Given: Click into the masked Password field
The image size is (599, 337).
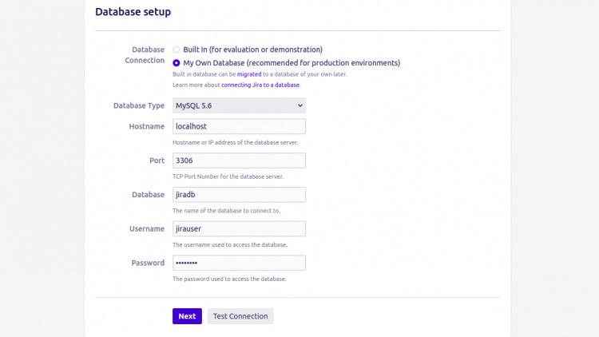Looking at the screenshot, I should point(239,263).
